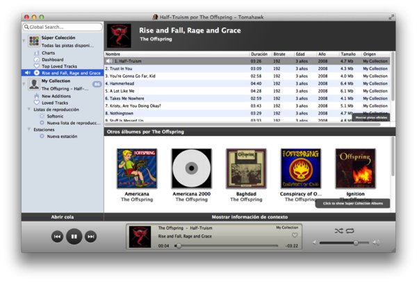
Task: Toggle repeat mode icon
Action: coord(350,231)
